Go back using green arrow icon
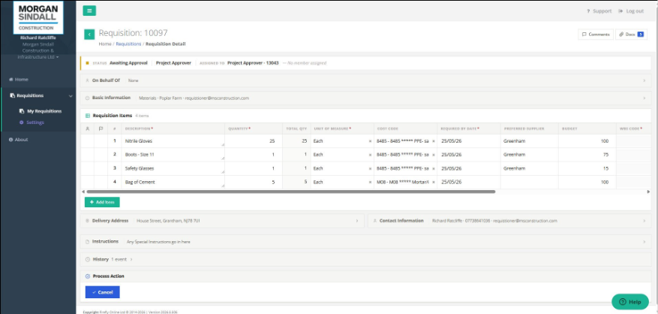Image resolution: width=658 pixels, height=314 pixels. coord(89,35)
